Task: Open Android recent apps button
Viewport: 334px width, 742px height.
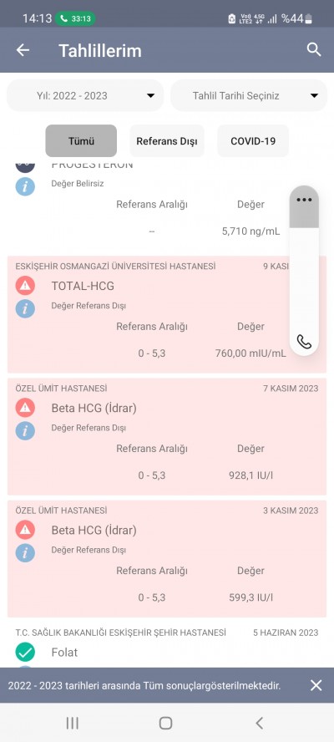Action: point(72,723)
